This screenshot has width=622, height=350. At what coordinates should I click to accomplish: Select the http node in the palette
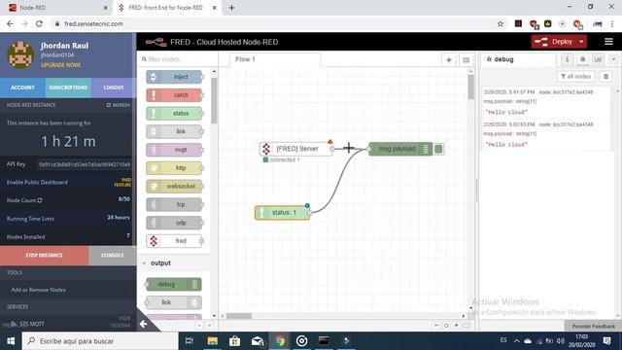[174, 168]
